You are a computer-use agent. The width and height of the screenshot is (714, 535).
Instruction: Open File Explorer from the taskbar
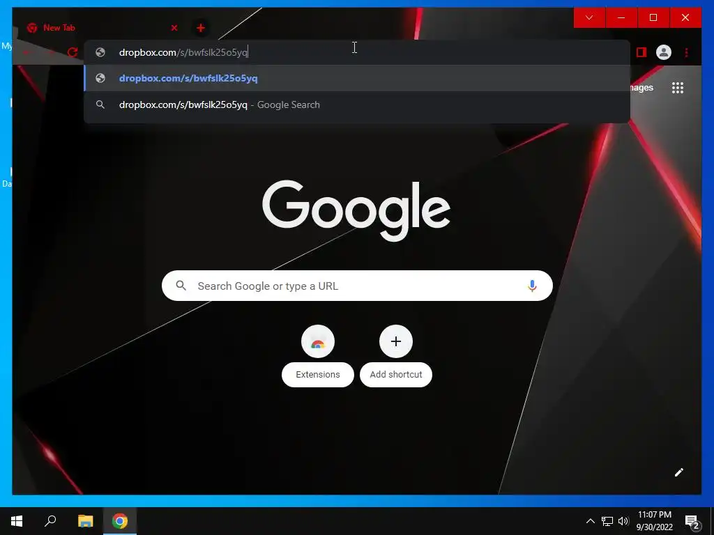85,521
